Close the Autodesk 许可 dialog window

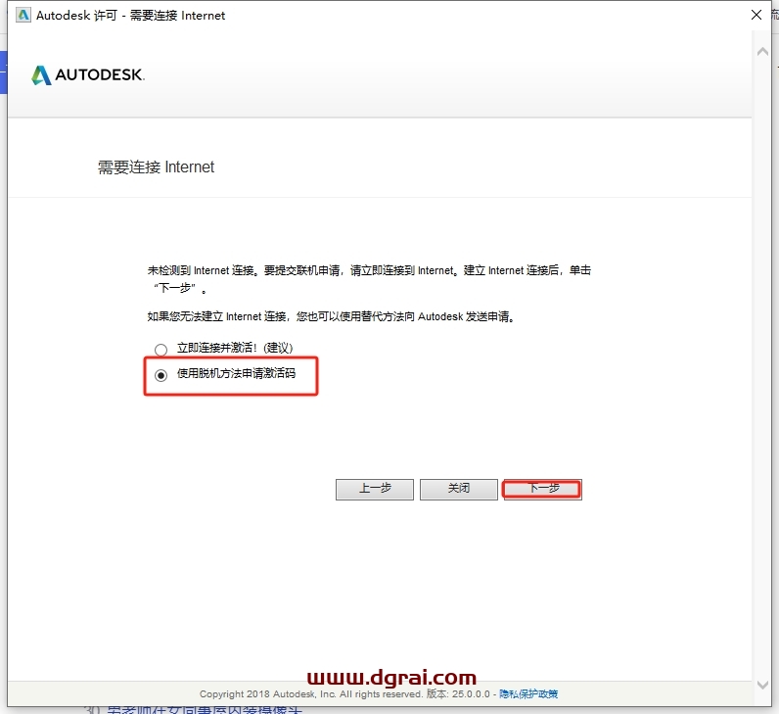click(756, 15)
